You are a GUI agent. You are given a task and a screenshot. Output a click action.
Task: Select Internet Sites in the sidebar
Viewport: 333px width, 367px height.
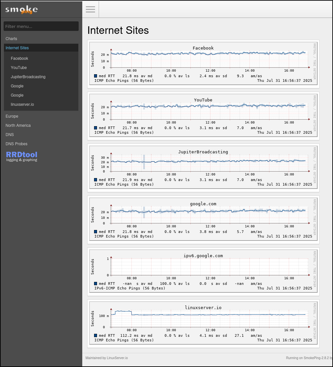(41, 48)
